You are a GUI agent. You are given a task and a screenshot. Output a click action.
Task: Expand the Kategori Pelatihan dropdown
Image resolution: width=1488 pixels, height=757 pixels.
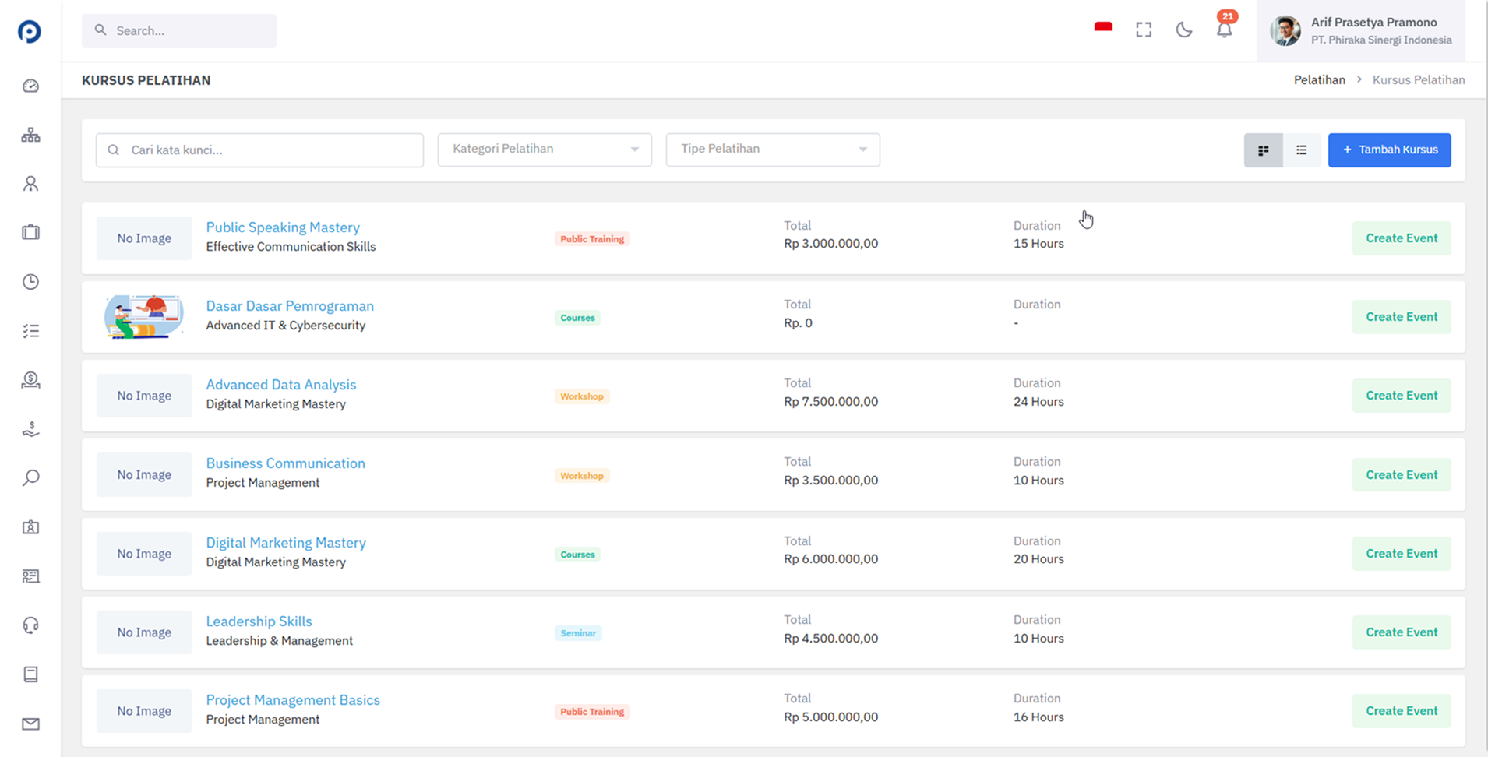(545, 150)
